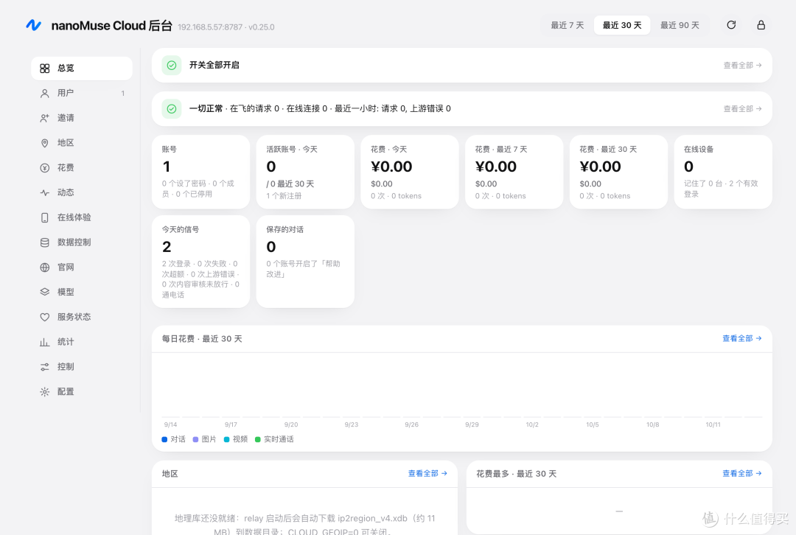Click the lock icon in the header
The image size is (796, 535).
tap(761, 25)
